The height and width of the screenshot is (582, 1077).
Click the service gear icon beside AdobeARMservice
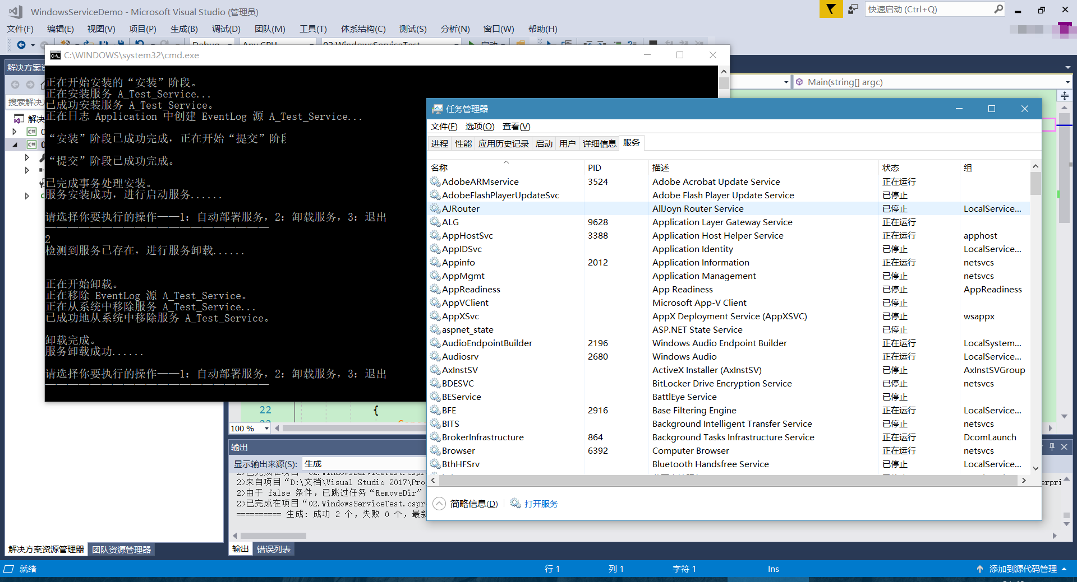point(435,181)
